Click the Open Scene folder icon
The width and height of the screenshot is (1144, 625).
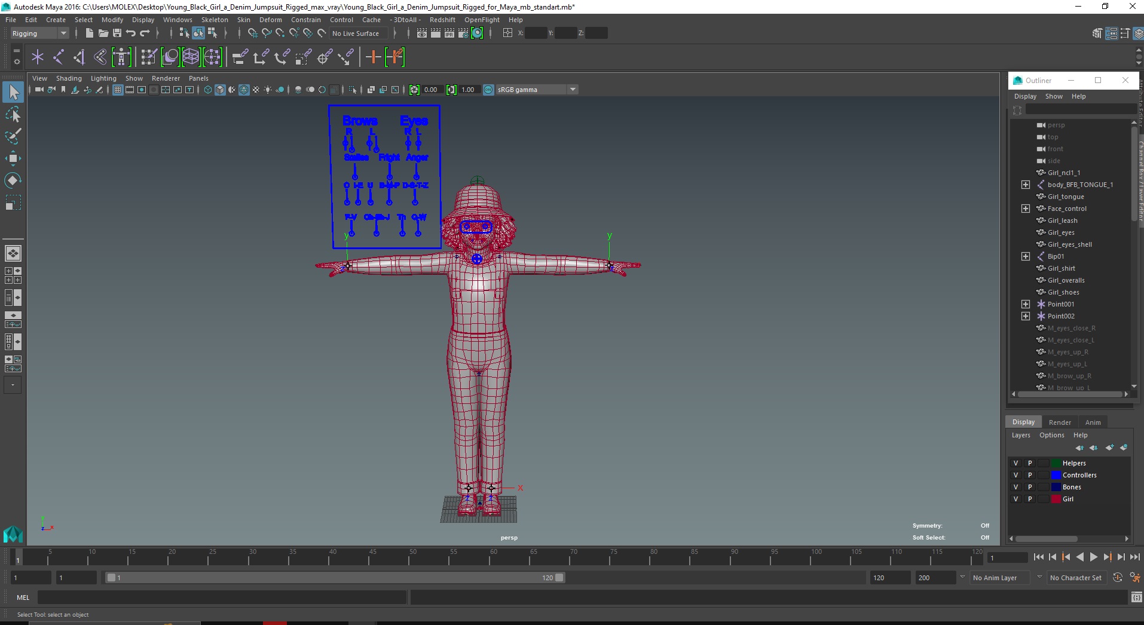[x=103, y=33]
